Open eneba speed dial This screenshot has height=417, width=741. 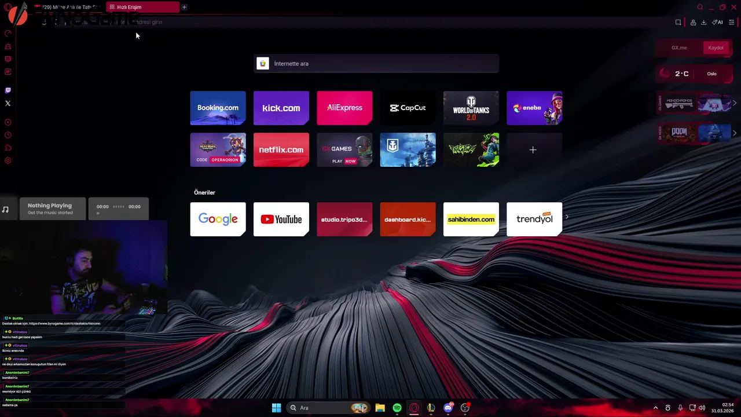(x=534, y=108)
